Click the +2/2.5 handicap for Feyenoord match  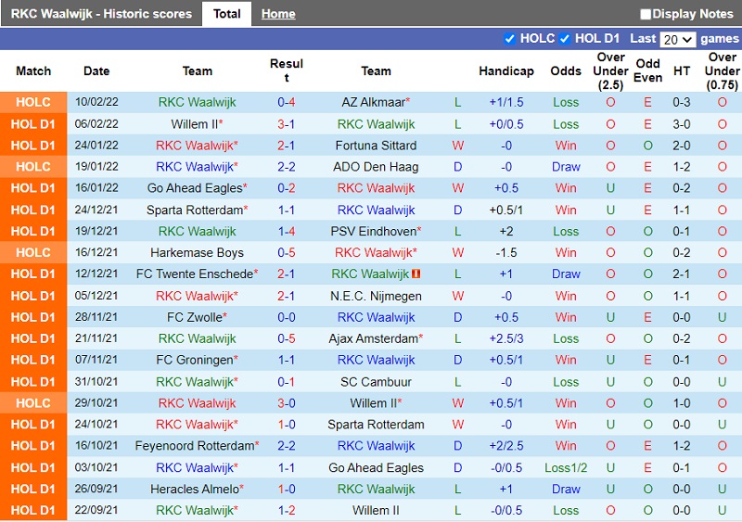coord(506,445)
